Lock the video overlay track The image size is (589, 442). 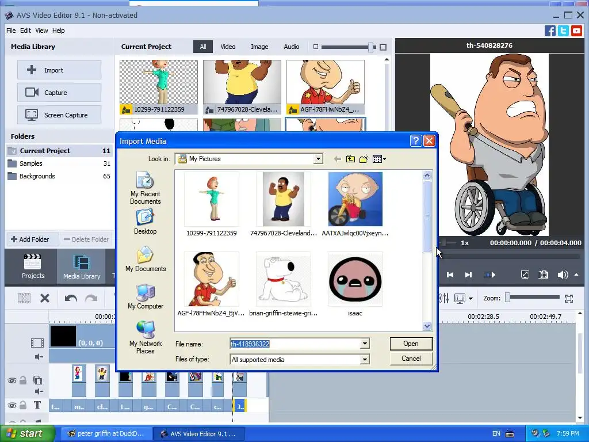pyautogui.click(x=23, y=380)
